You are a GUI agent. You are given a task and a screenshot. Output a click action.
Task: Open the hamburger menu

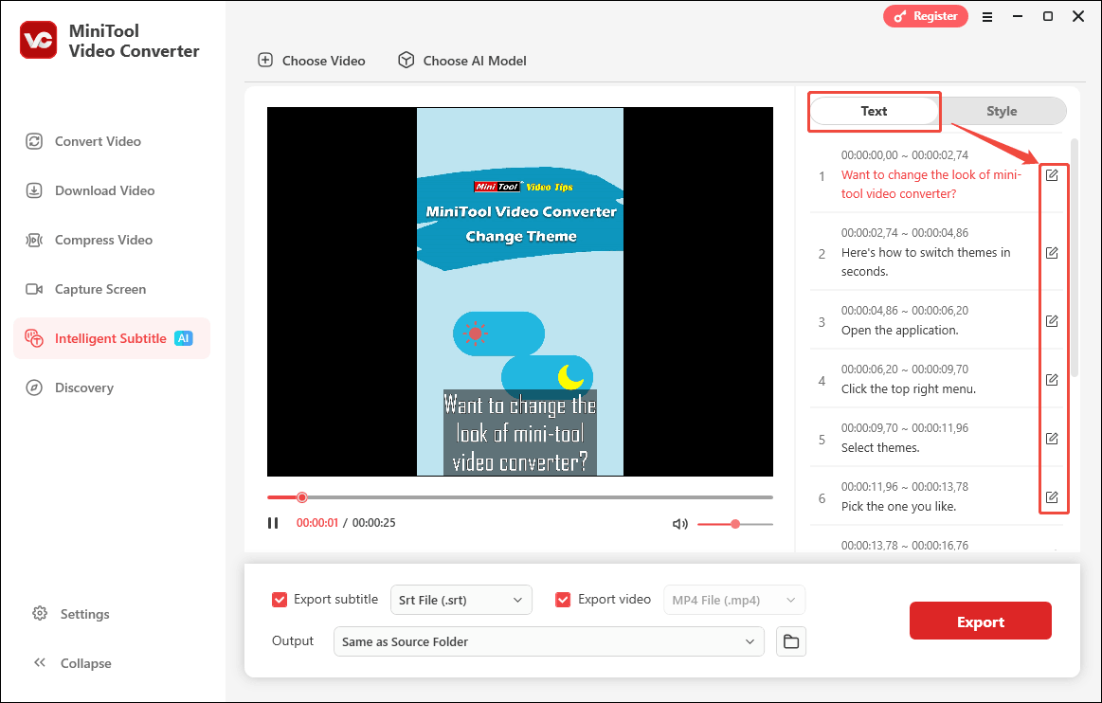coord(987,16)
